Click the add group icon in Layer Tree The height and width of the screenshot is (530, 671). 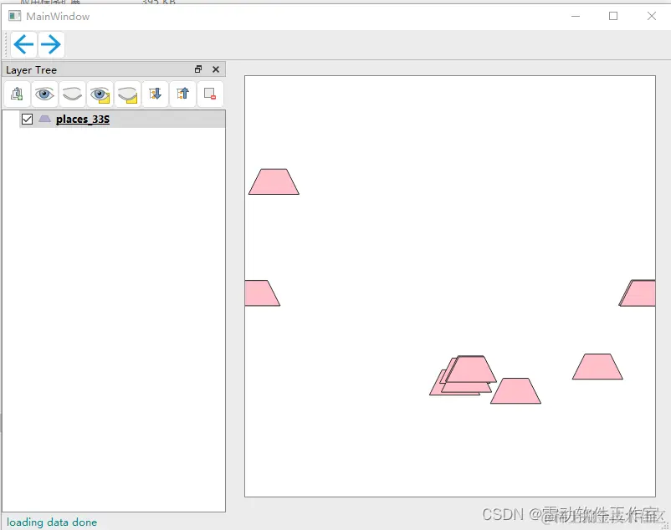[x=17, y=94]
